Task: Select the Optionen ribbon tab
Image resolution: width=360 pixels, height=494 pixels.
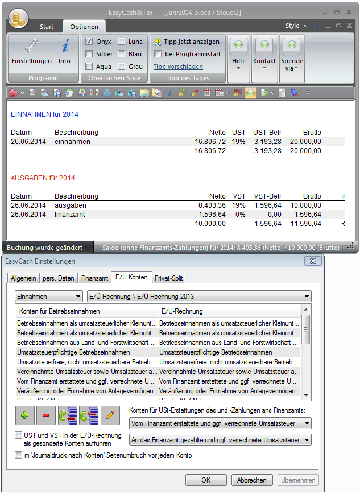Action: (x=84, y=27)
